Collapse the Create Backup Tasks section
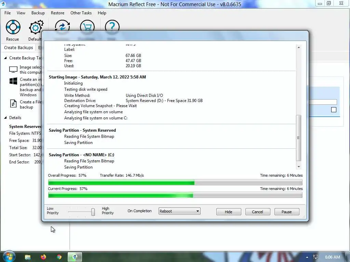 (5, 58)
